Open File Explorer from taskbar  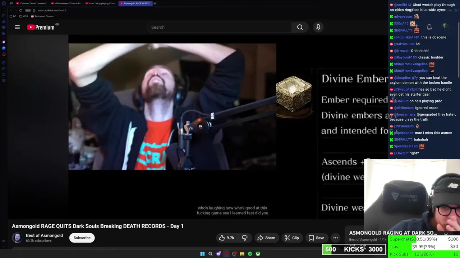click(242, 254)
